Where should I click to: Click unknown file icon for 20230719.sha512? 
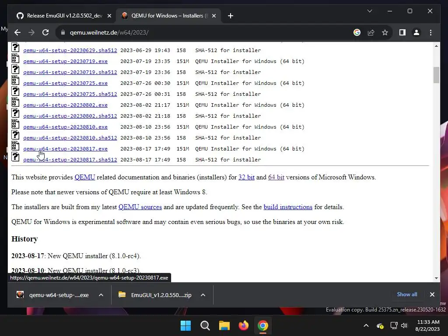pos(15,69)
